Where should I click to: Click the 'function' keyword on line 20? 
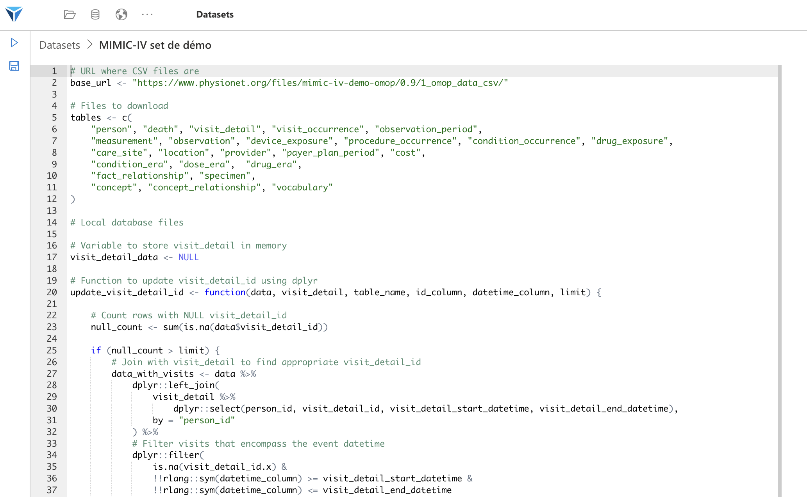pyautogui.click(x=225, y=292)
